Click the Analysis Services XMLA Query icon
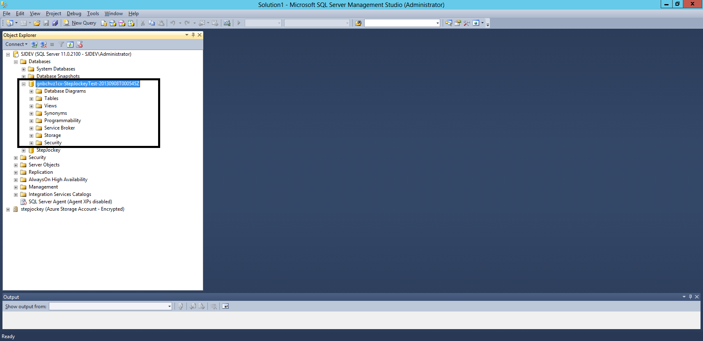 [x=131, y=23]
